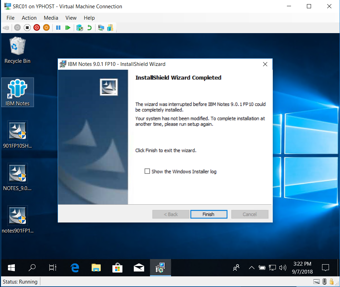Open the Windows Start menu
The image size is (340, 287).
[11, 268]
